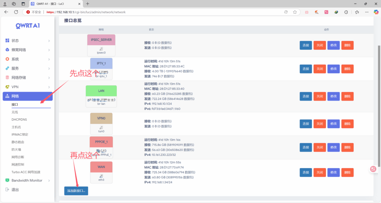Click the browser back arrow
Viewport: 381px width, 203px height.
6,12
